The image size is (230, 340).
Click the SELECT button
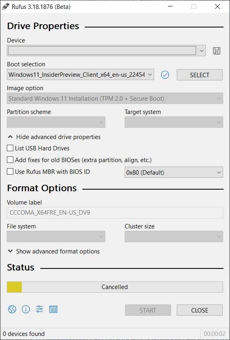click(199, 75)
